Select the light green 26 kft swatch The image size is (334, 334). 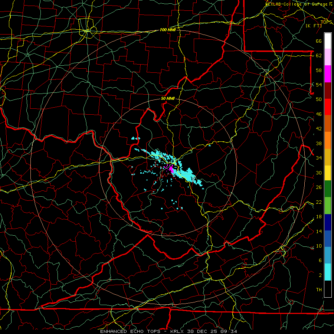[328, 205]
